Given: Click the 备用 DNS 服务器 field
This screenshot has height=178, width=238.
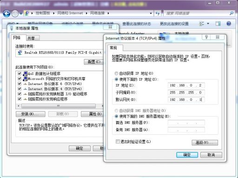Looking at the screenshot, I should pos(186,130).
